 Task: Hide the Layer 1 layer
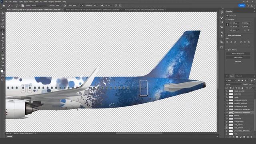pos(226,116)
